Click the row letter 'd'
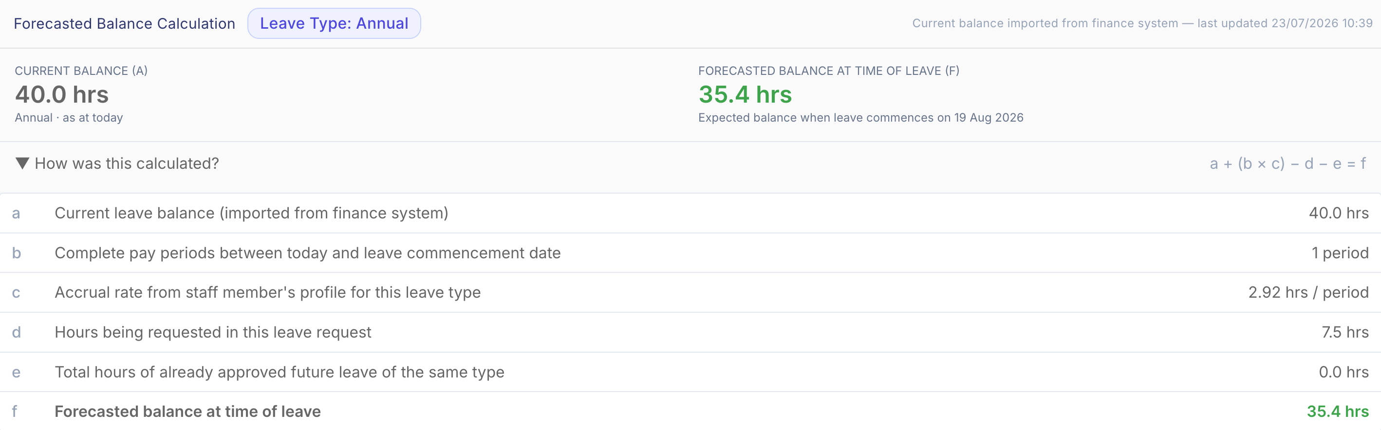The width and height of the screenshot is (1381, 430). (16, 332)
